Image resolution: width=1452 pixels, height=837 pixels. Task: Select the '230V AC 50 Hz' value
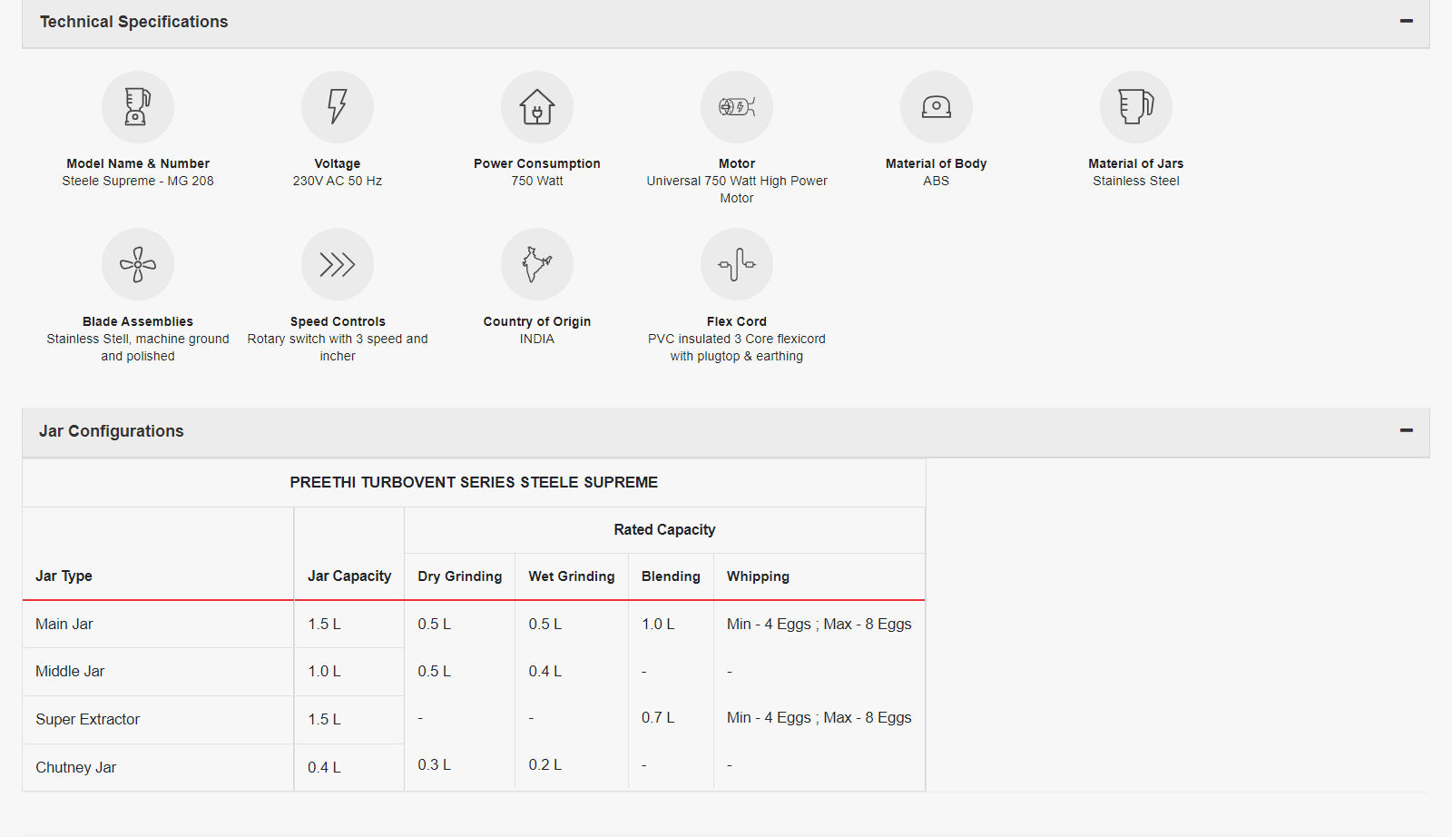pyautogui.click(x=338, y=181)
